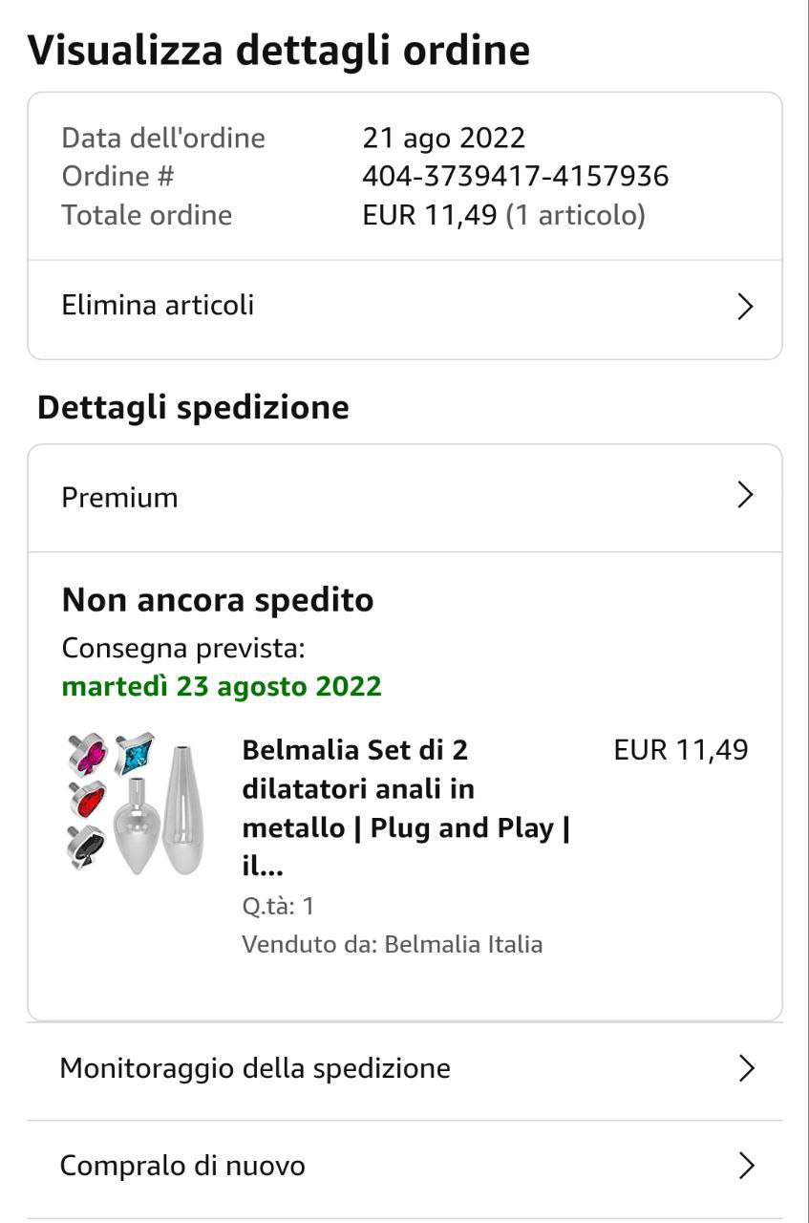Click the arrow next to Monitoraggio della spedizione
Viewport: 809px width, 1223px height.
746,1068
